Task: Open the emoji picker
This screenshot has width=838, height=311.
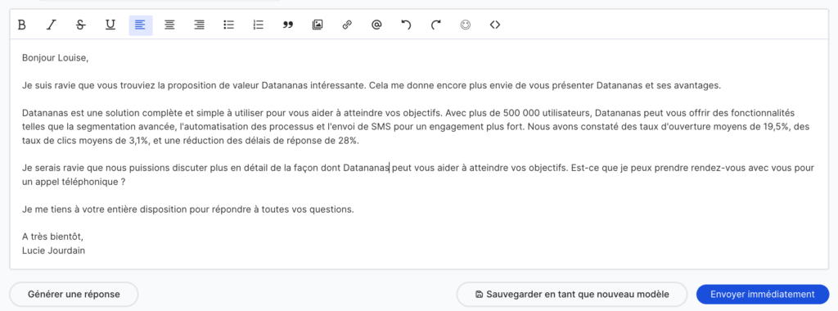Action: [466, 25]
